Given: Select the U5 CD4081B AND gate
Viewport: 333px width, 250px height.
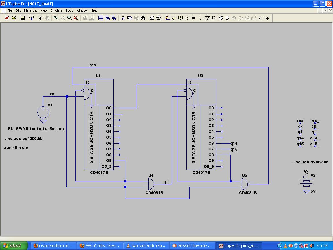Looking at the screenshot, I should pos(245,184).
